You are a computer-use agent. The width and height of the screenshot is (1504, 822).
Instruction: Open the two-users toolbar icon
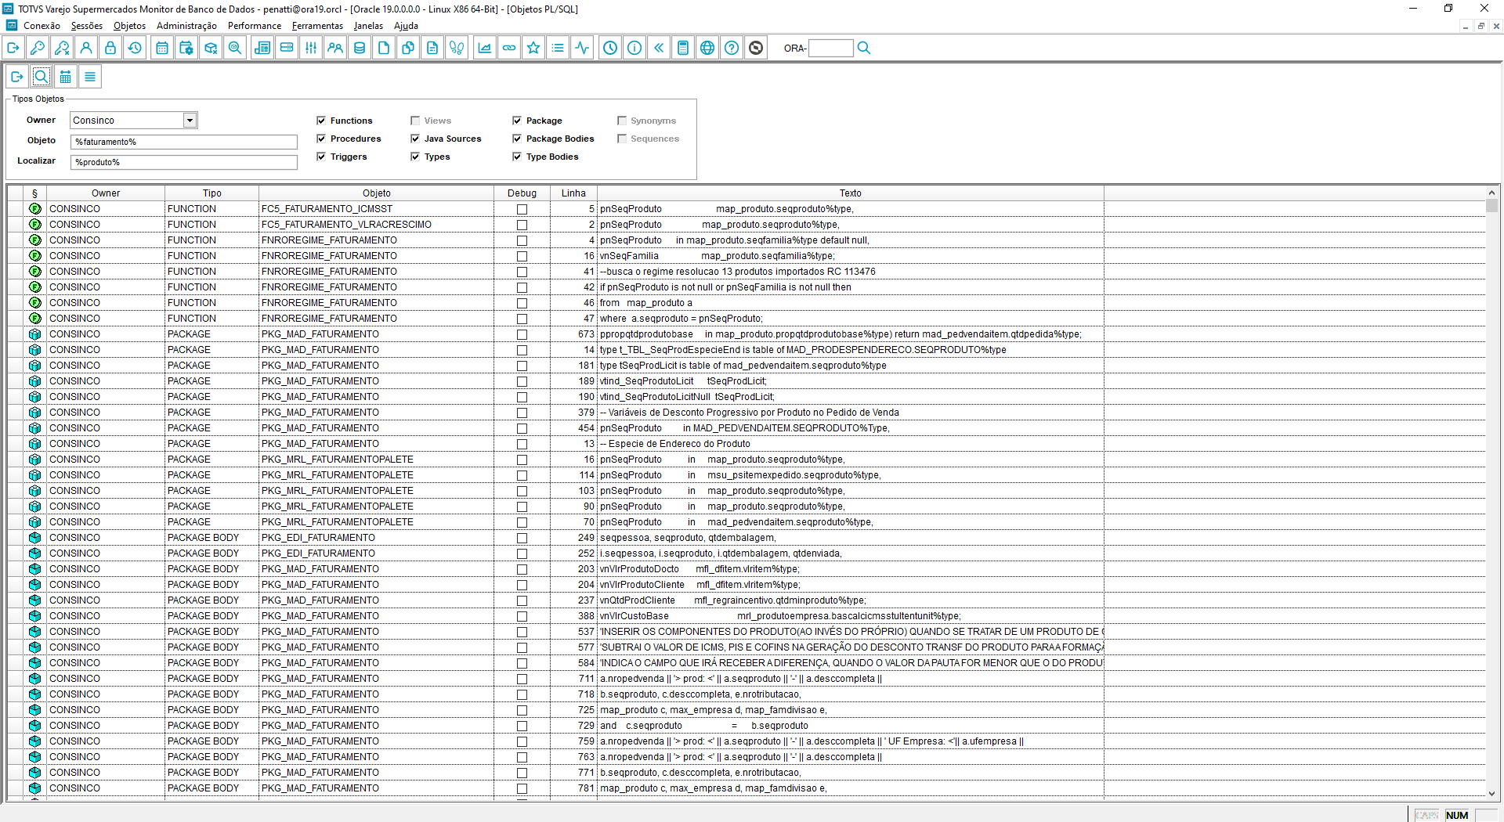click(x=335, y=48)
